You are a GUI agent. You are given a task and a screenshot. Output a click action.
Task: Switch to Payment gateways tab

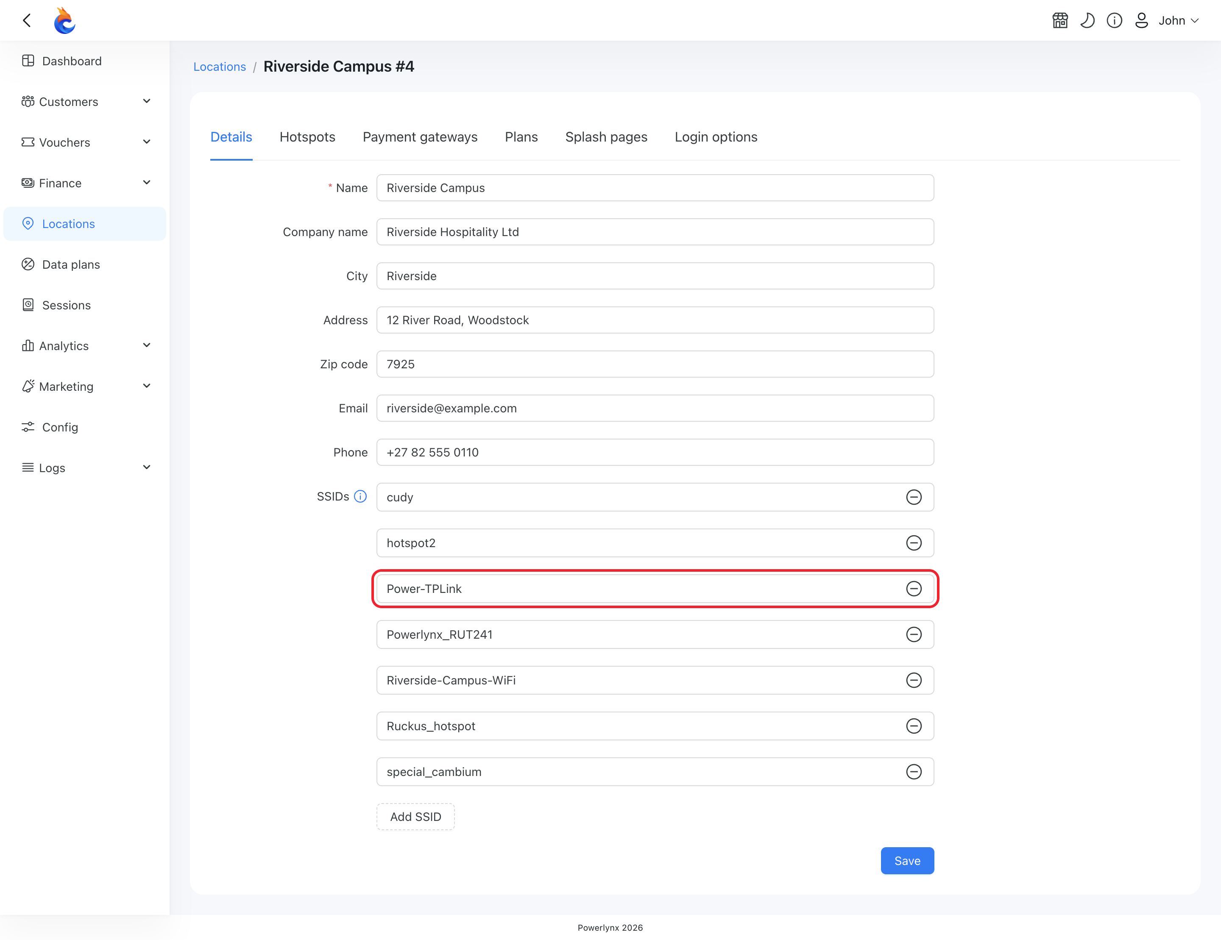[x=420, y=137]
